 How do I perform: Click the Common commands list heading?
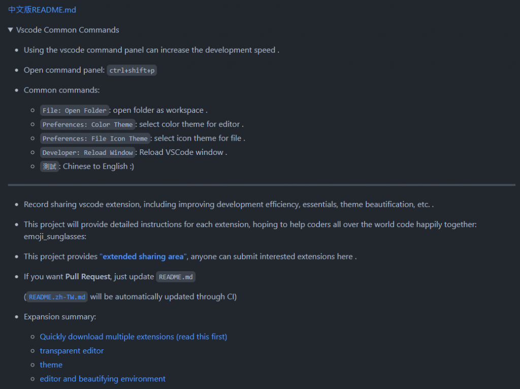61,90
